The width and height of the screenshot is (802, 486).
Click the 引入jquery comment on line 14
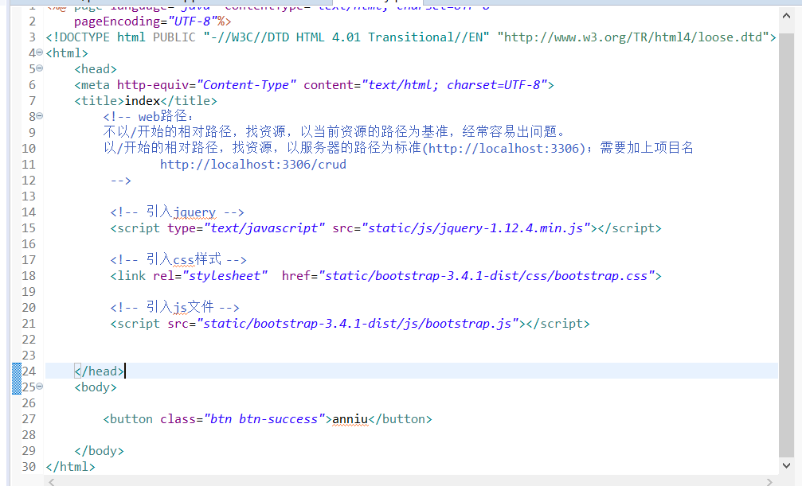point(177,212)
